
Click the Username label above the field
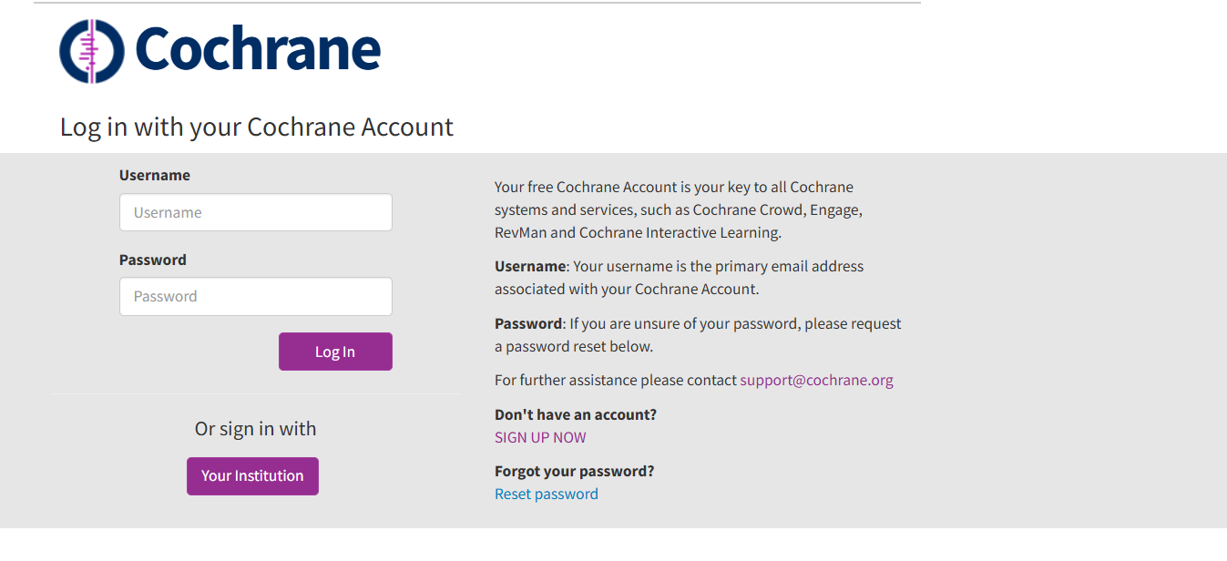tap(155, 175)
